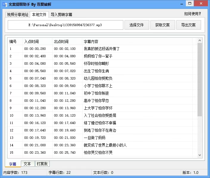Switch to the 文本 bottom tab
Viewport: 210px width, 178px height.
click(27, 164)
